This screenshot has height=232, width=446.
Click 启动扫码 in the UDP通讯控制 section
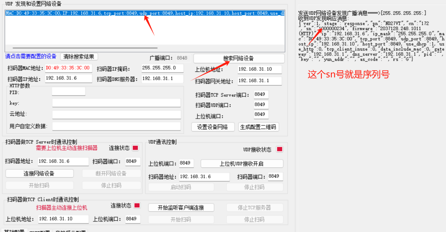pos(181,187)
